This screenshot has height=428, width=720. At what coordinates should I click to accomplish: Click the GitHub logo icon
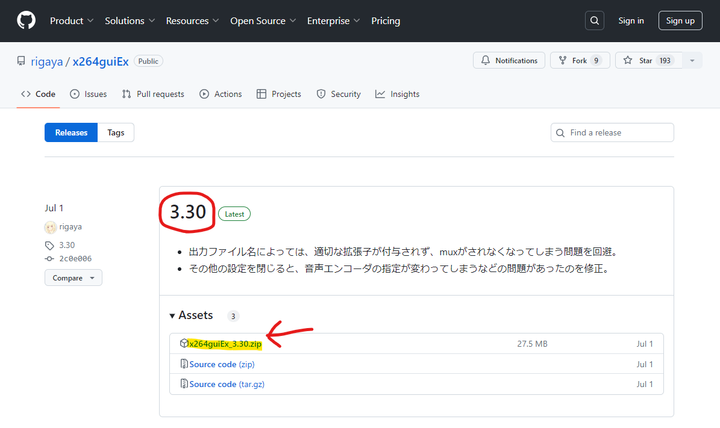click(26, 20)
